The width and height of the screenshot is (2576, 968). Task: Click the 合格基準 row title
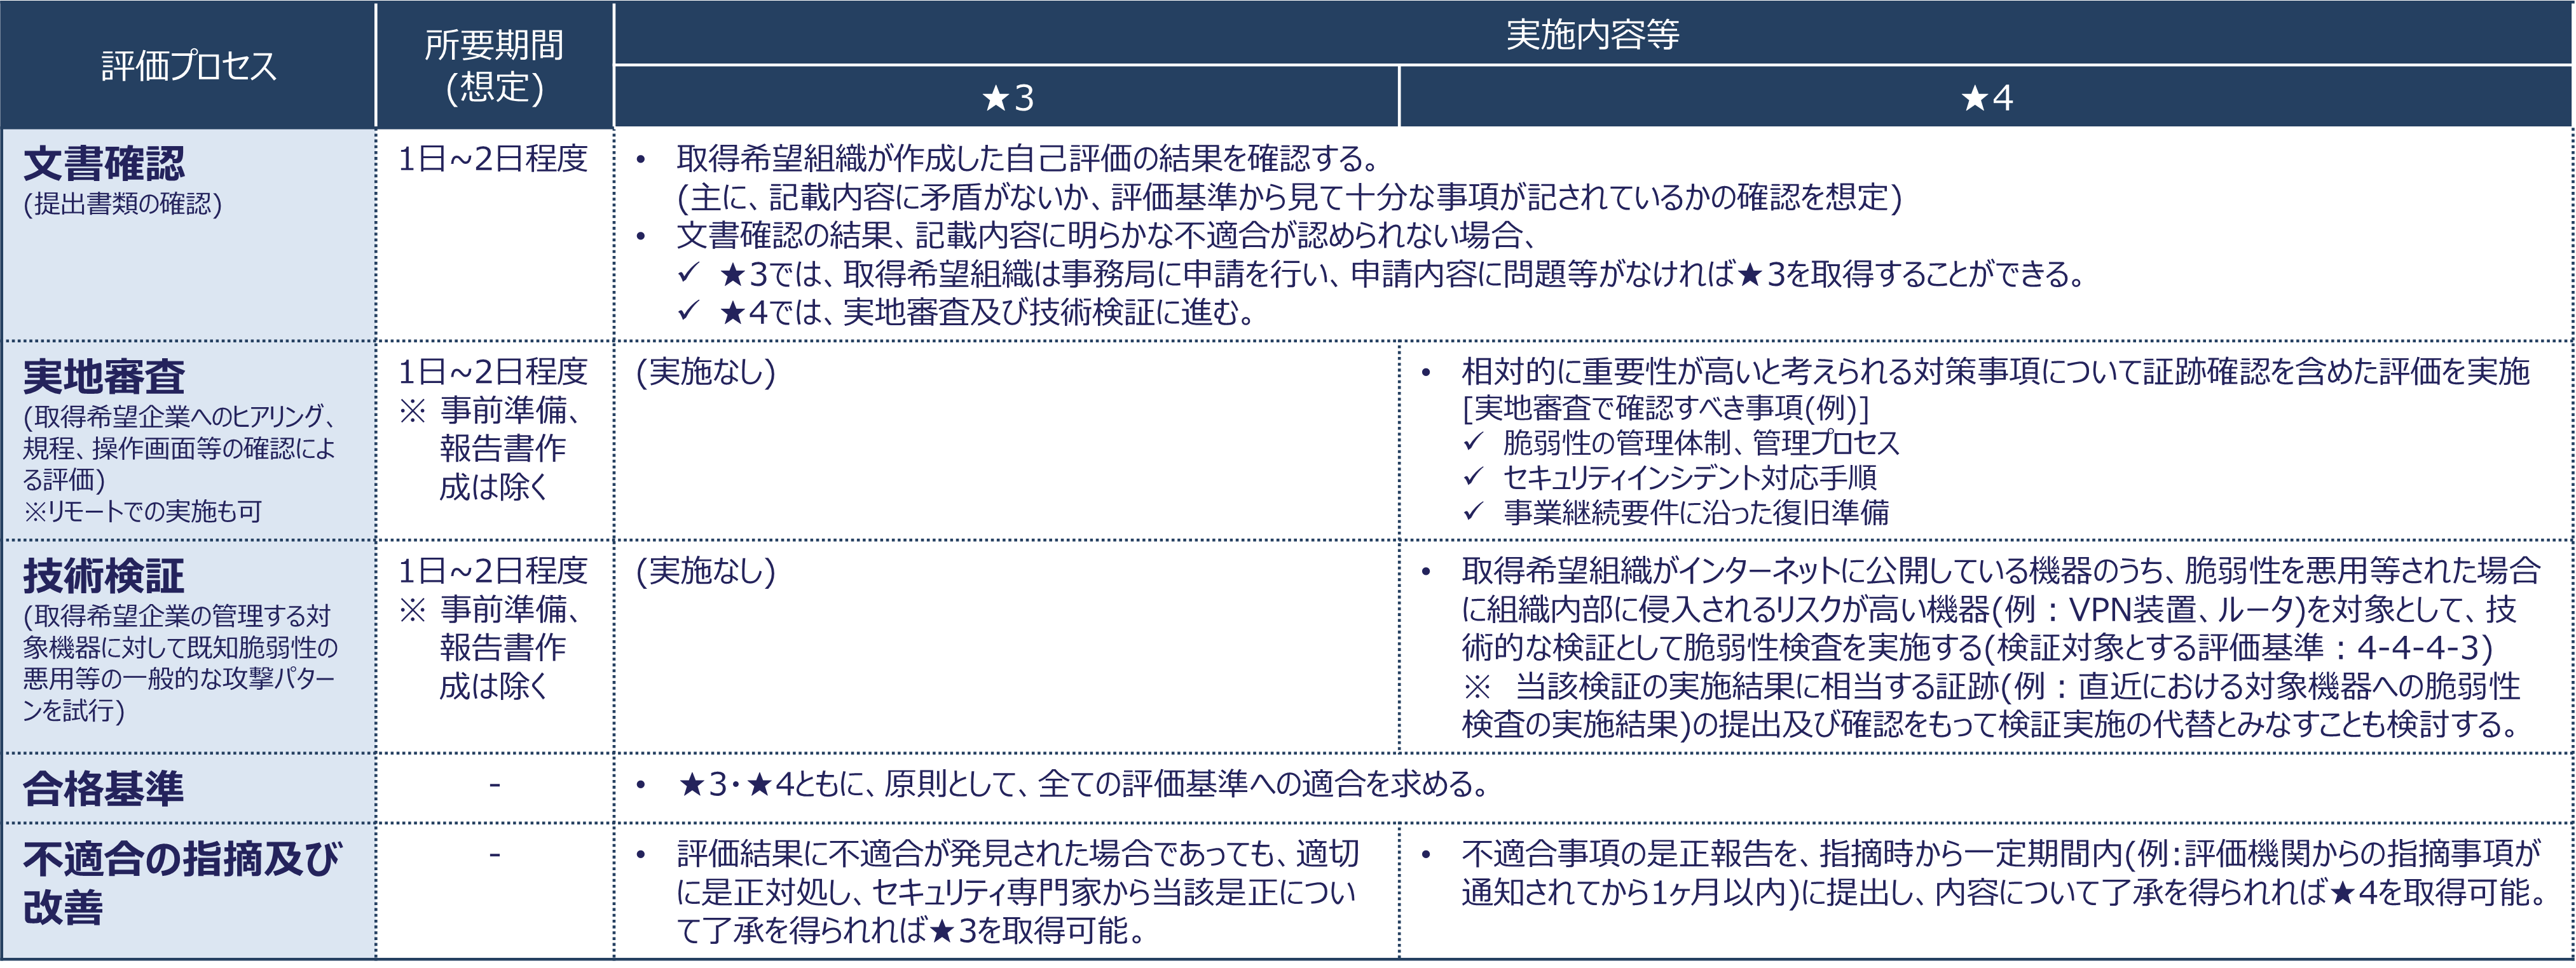point(104,788)
